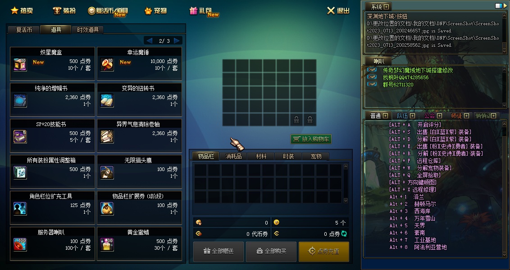Expand the 系统 chat panel plus box
The width and height of the screenshot is (510, 270).
[386, 6]
